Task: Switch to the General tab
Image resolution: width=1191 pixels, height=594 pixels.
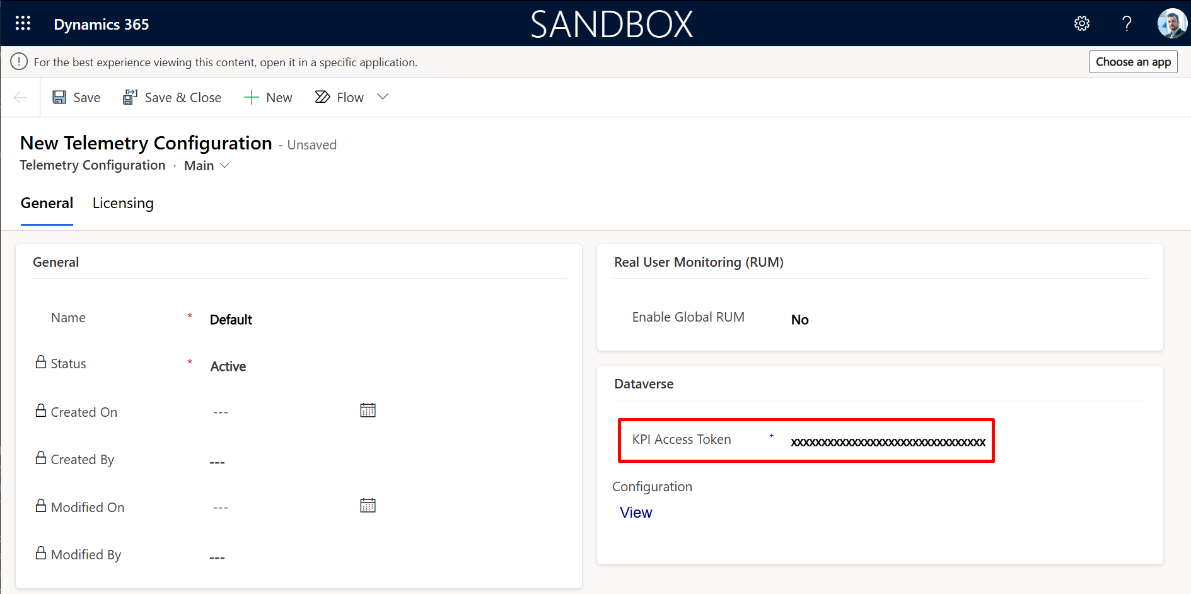Action: pos(47,203)
